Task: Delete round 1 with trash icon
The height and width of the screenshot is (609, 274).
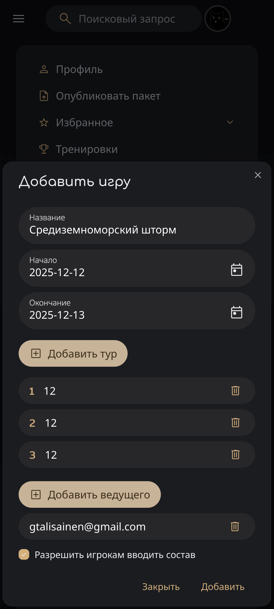Action: [x=235, y=391]
